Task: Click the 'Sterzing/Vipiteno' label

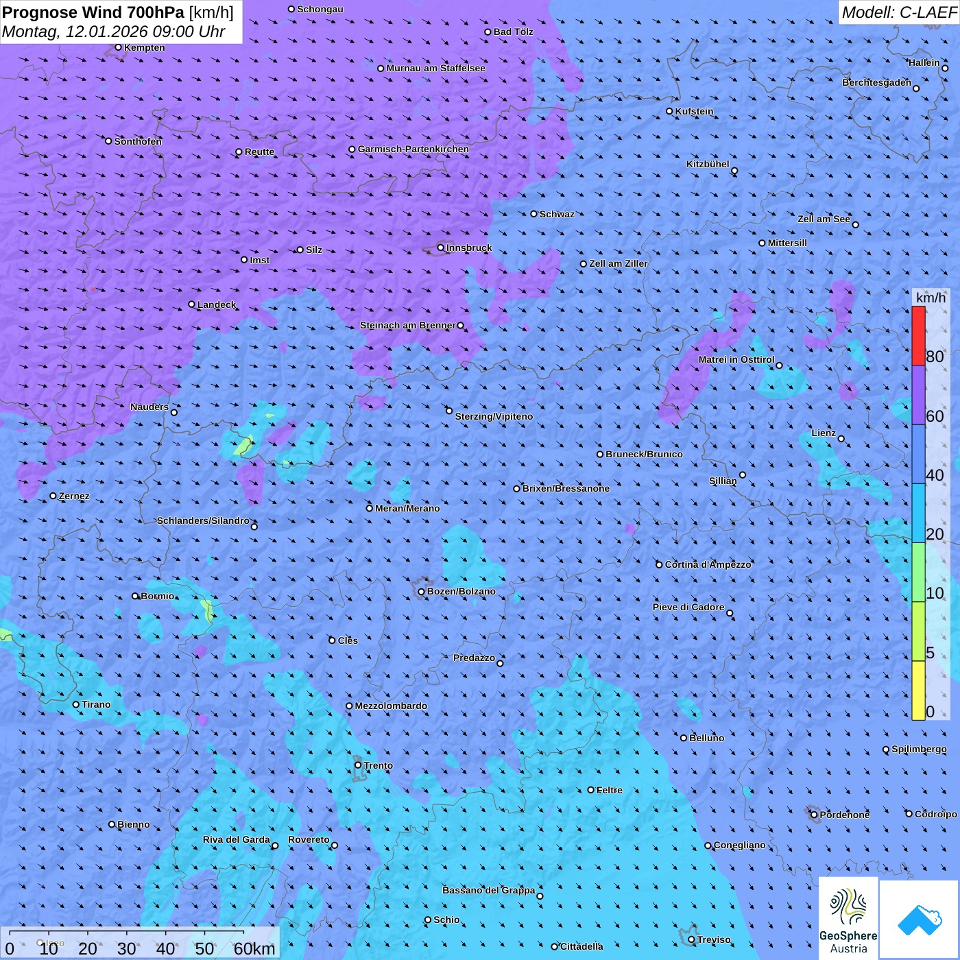Action: (494, 416)
